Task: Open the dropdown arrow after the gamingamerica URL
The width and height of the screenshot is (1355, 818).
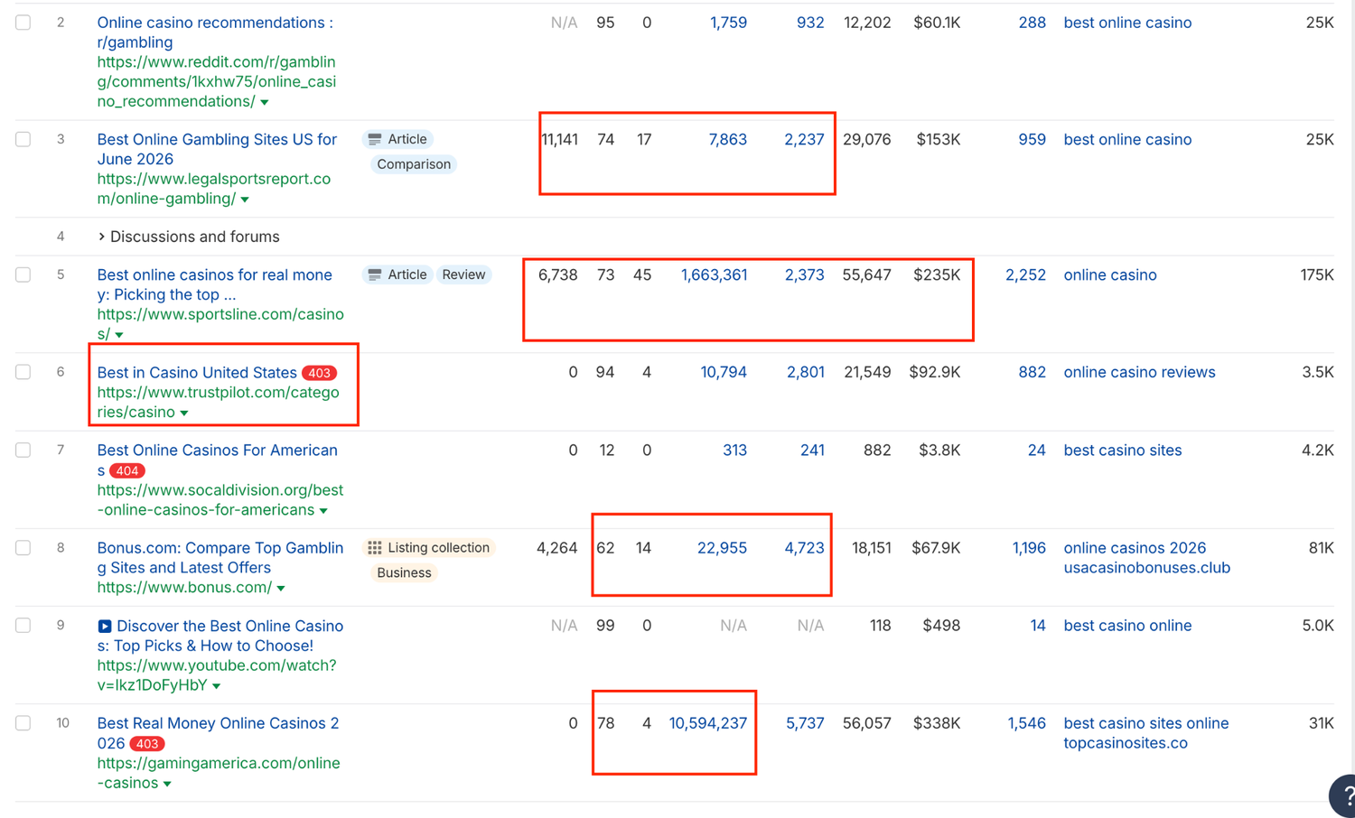Action: (167, 783)
